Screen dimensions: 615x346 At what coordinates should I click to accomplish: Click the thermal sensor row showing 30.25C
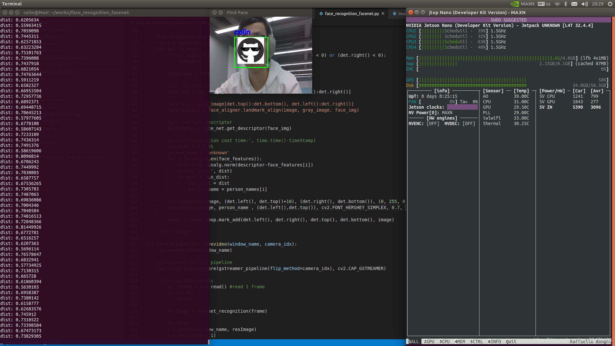[x=506, y=123]
